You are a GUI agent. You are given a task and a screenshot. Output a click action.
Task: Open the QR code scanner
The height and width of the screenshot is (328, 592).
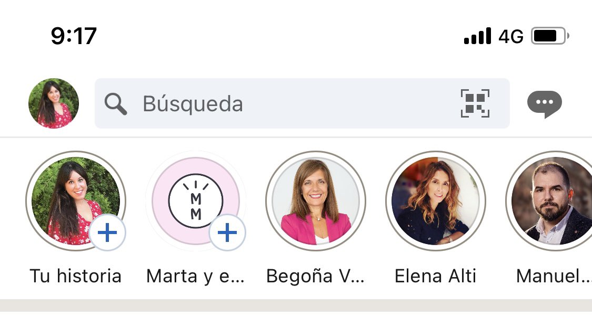475,103
